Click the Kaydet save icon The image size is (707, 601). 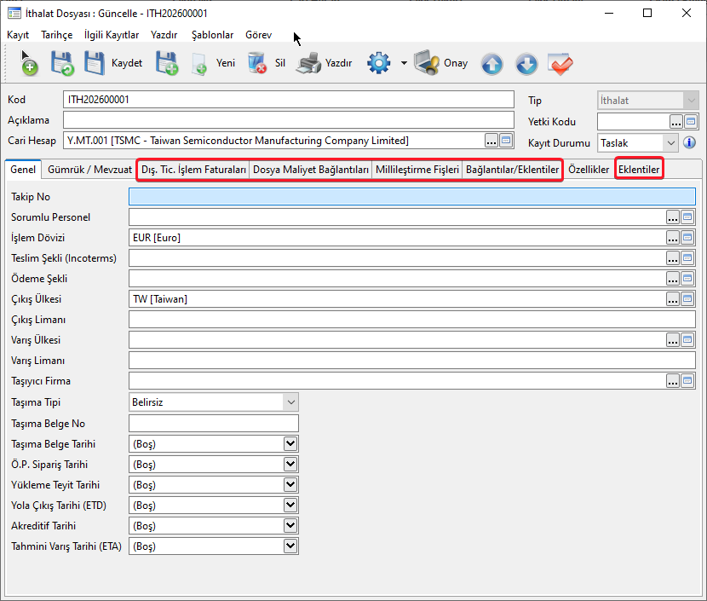point(95,63)
